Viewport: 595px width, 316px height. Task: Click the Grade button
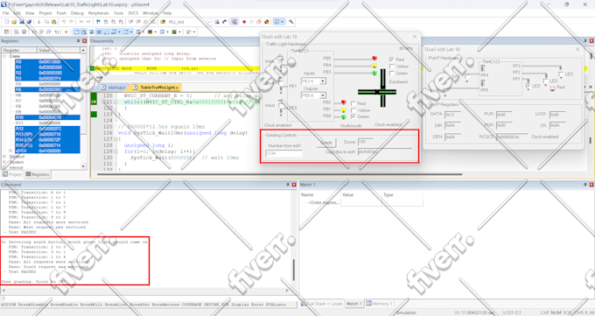pyautogui.click(x=326, y=143)
